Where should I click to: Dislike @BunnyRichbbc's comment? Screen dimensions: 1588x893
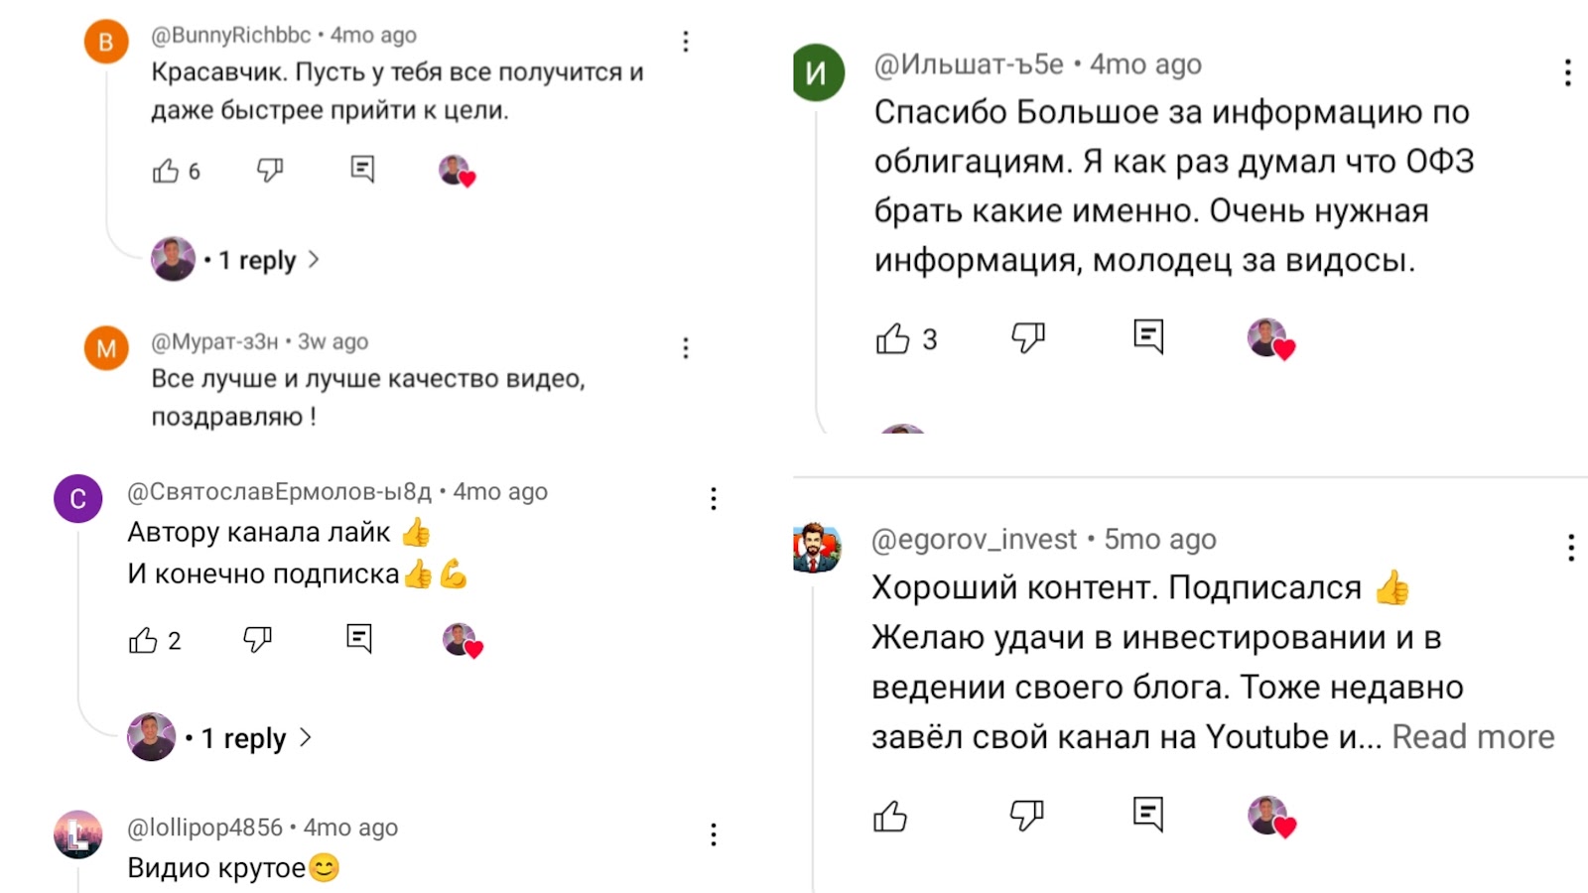268,171
